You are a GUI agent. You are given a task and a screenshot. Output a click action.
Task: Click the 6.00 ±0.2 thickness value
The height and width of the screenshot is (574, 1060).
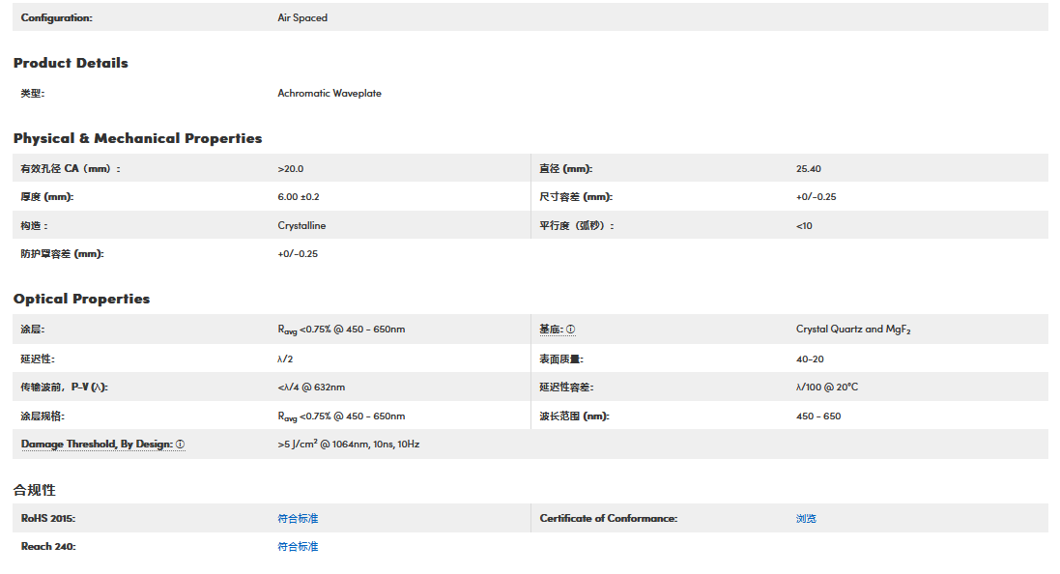point(299,197)
